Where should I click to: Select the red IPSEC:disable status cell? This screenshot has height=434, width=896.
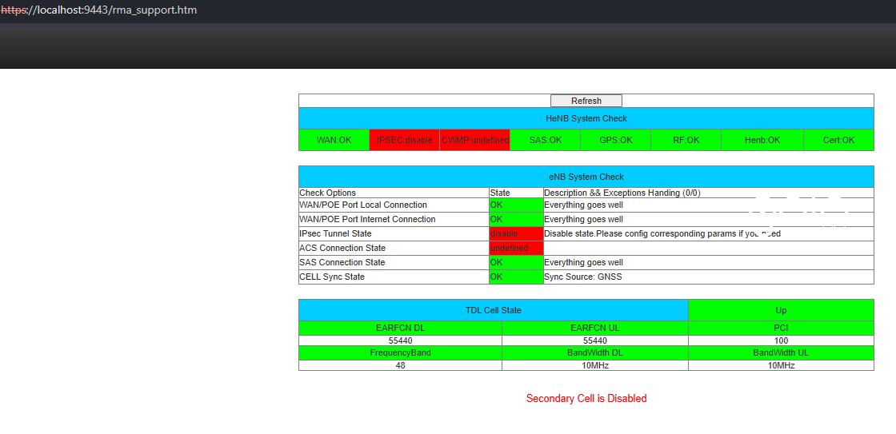pyautogui.click(x=405, y=140)
